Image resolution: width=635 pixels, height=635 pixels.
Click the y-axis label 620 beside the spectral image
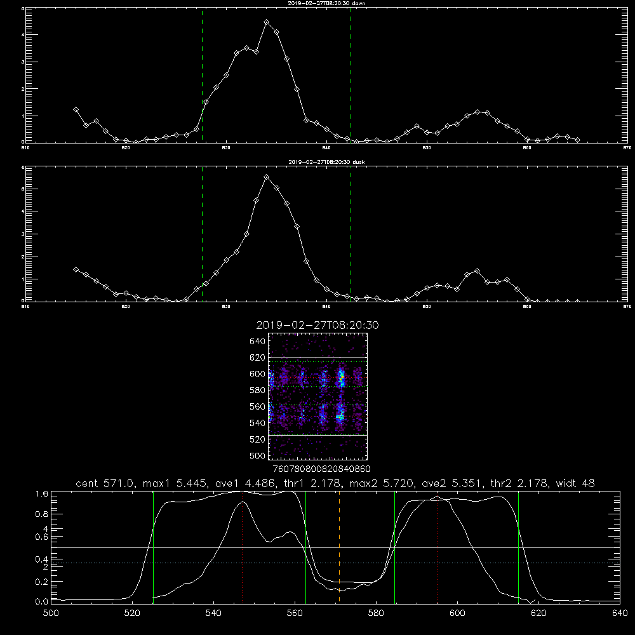pyautogui.click(x=258, y=358)
